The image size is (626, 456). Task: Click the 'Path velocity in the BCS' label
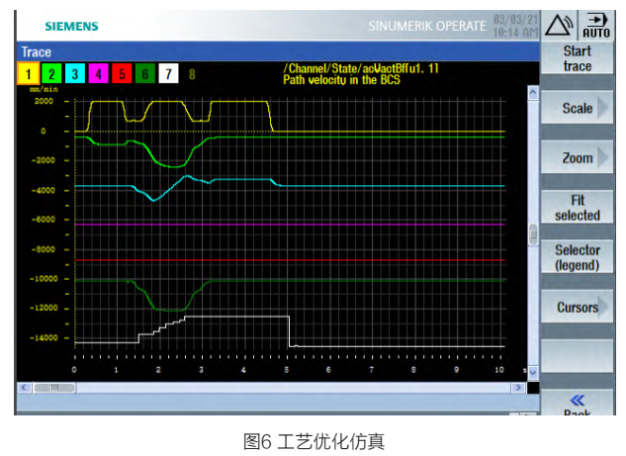[x=341, y=80]
